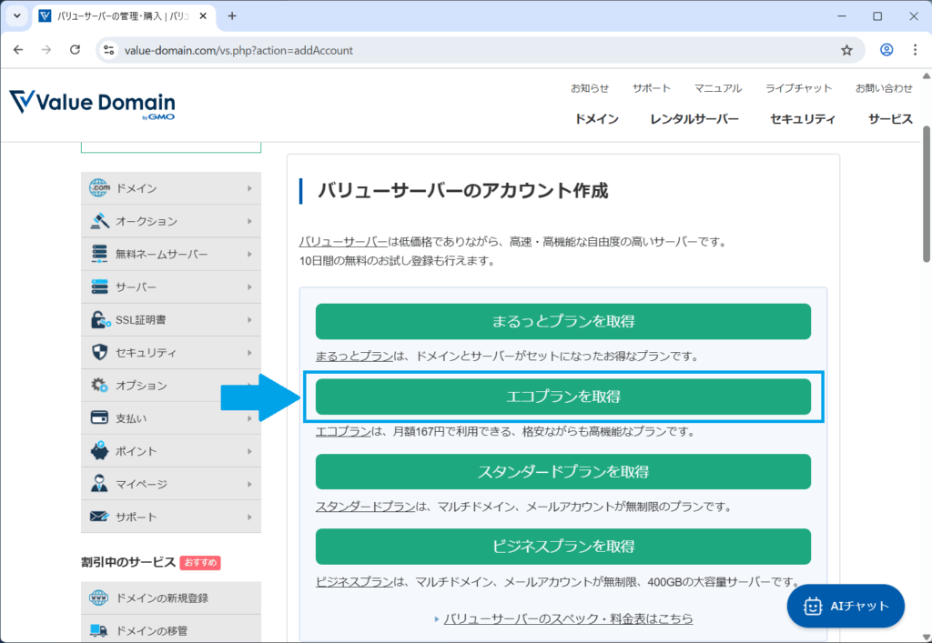Viewport: 932px width, 643px height.
Task: Expand the マイページ sidebar menu arrow
Action: pos(249,484)
